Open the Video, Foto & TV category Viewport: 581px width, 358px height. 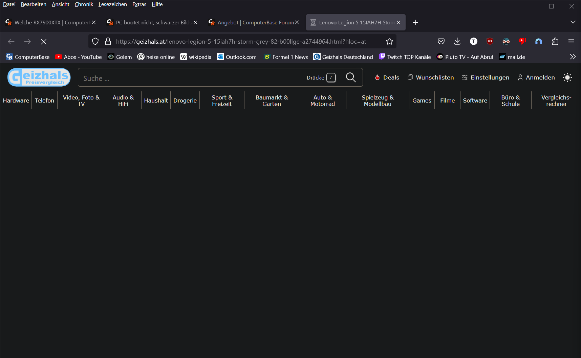(81, 100)
